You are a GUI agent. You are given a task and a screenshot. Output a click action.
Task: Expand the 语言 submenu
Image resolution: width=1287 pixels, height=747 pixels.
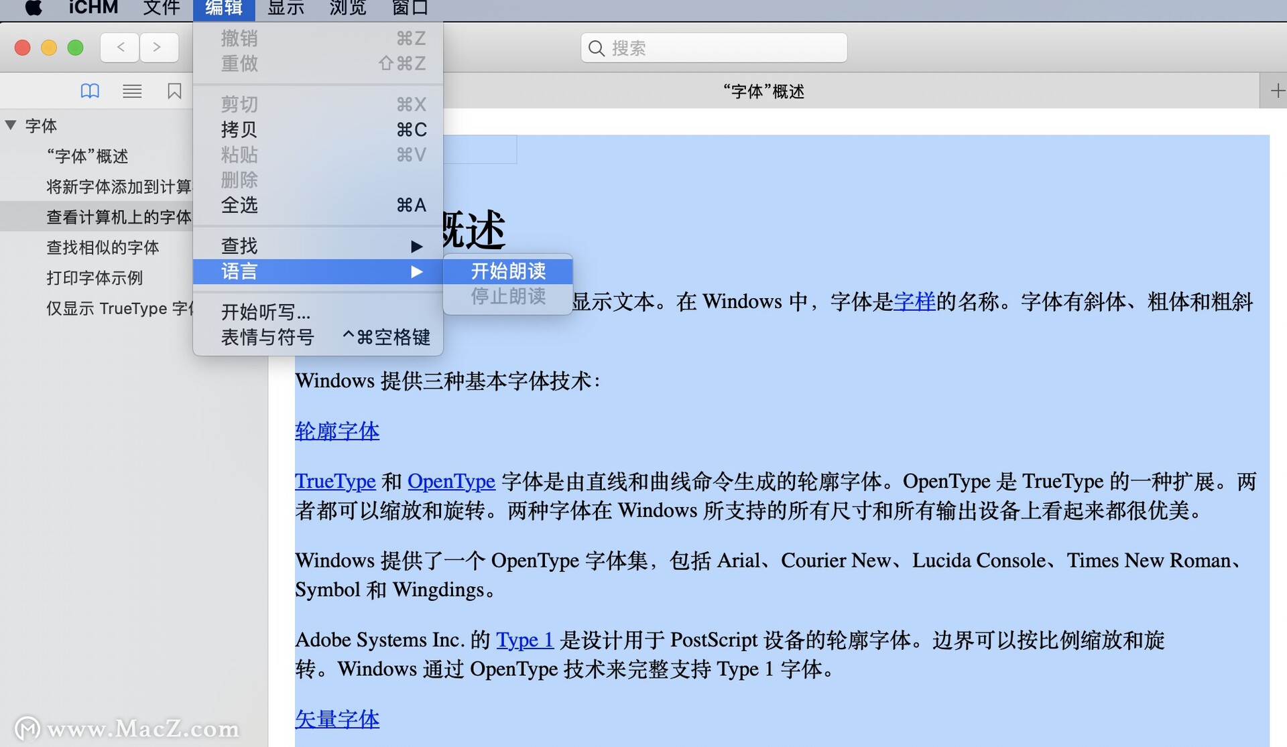pos(318,271)
